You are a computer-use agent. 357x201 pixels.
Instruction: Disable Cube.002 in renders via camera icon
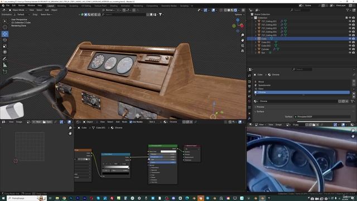[354, 46]
